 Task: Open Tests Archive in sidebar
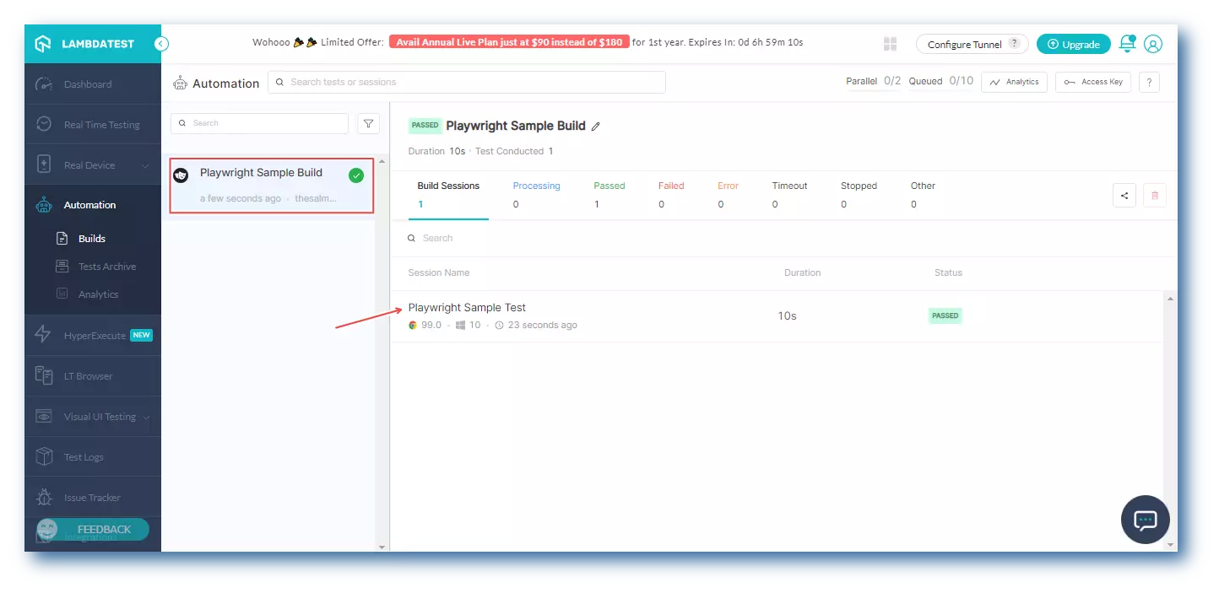point(106,267)
